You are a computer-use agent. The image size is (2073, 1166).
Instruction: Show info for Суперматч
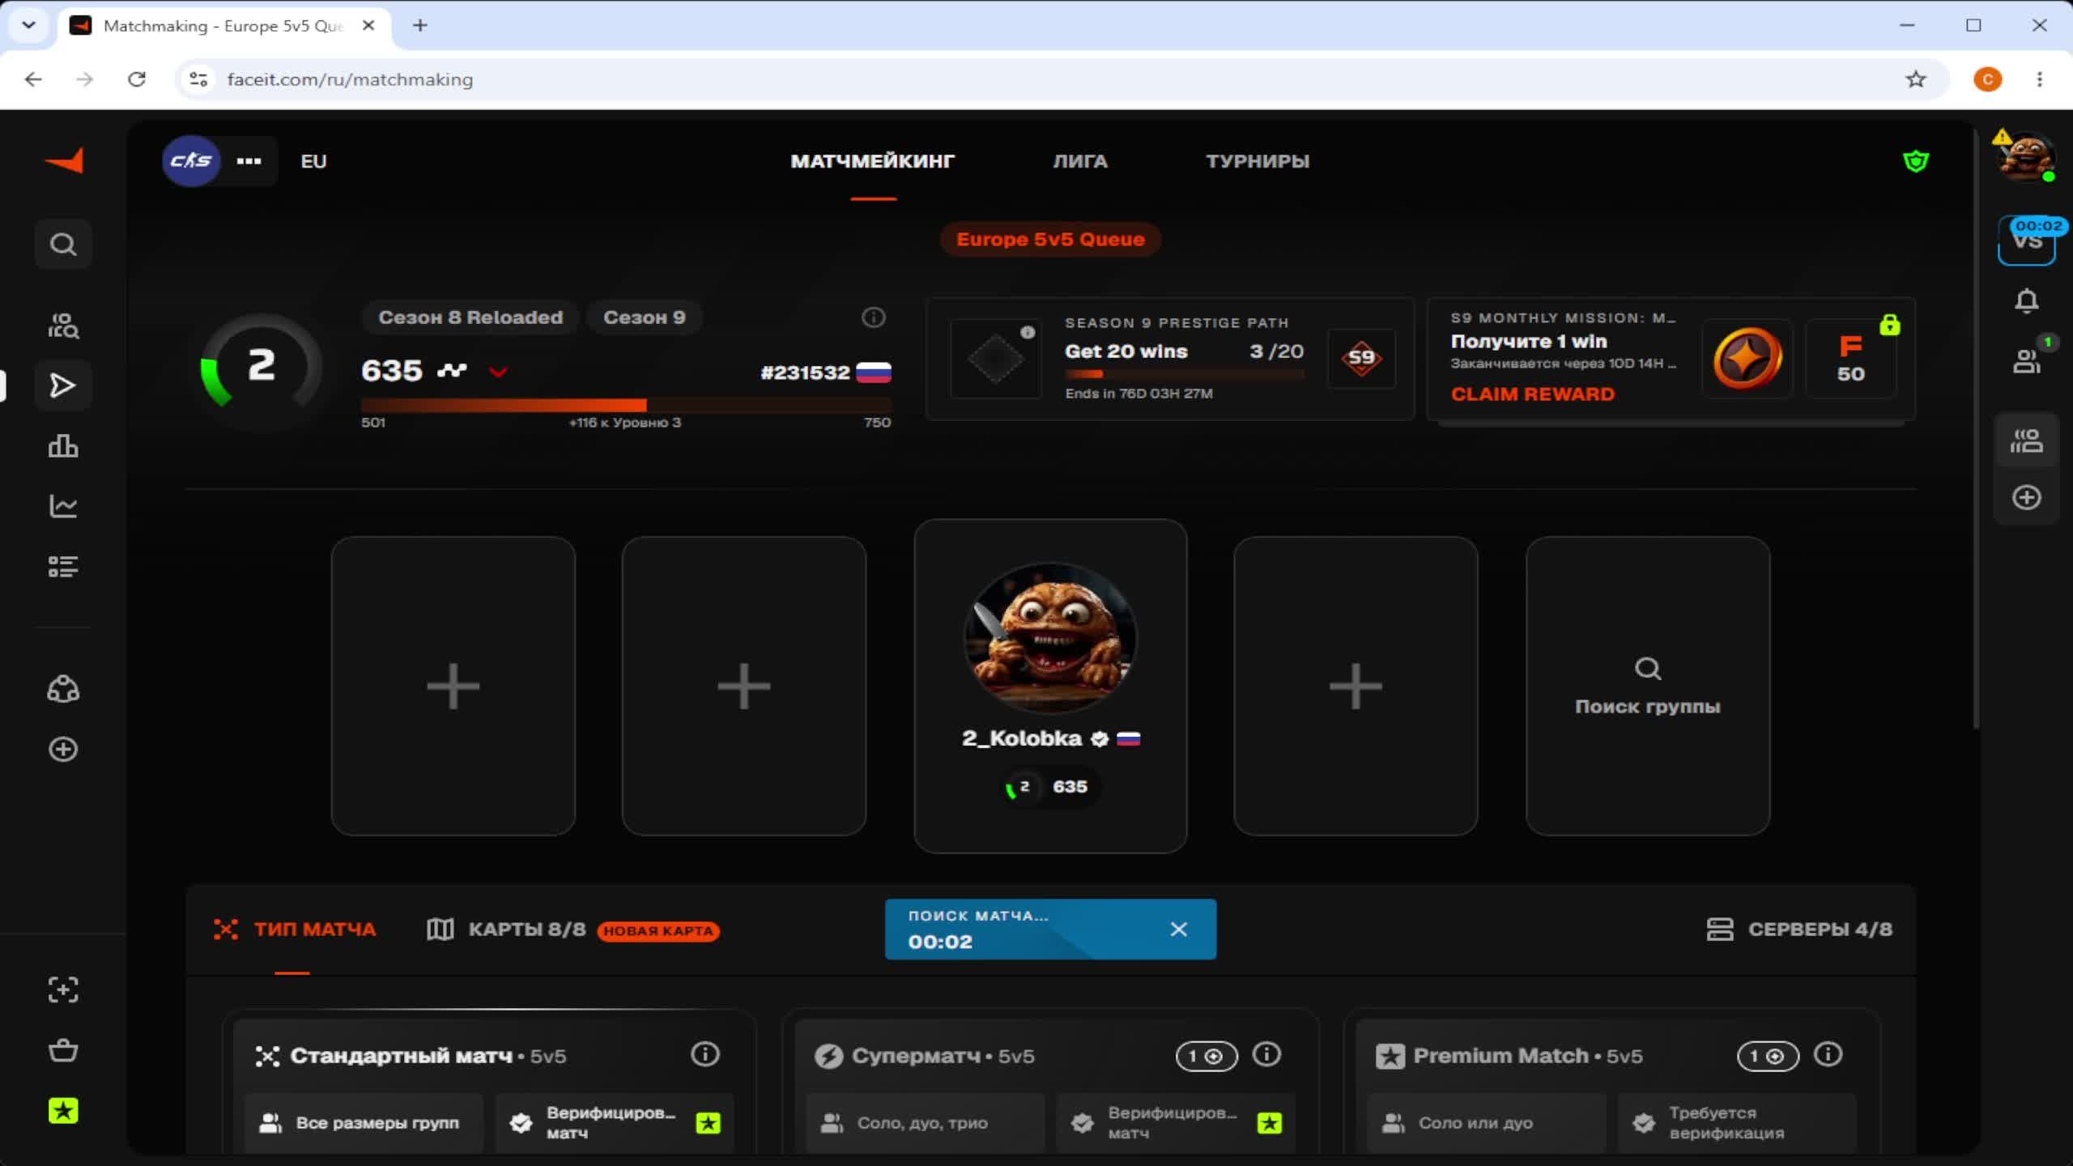1267,1054
